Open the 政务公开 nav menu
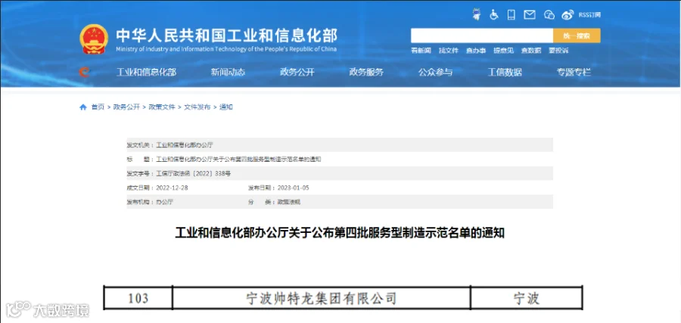This screenshot has height=323, width=681. [297, 73]
